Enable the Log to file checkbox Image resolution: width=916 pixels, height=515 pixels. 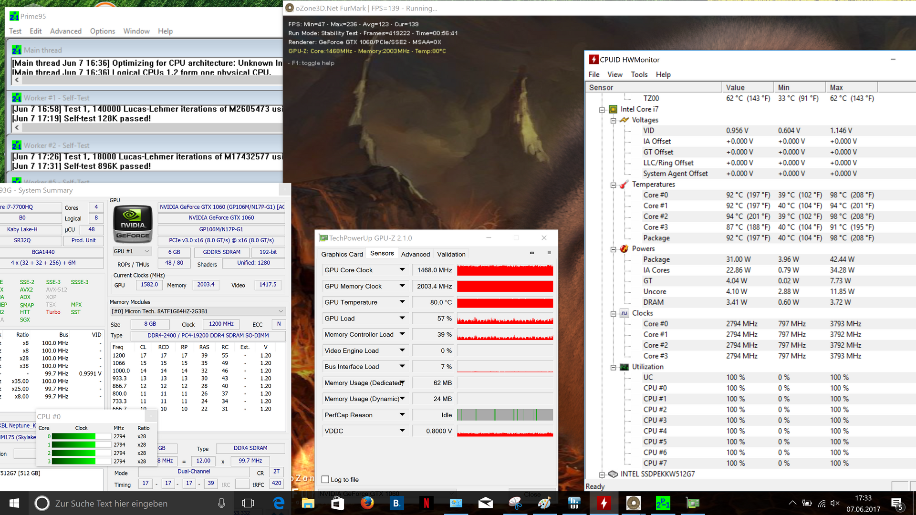(325, 480)
